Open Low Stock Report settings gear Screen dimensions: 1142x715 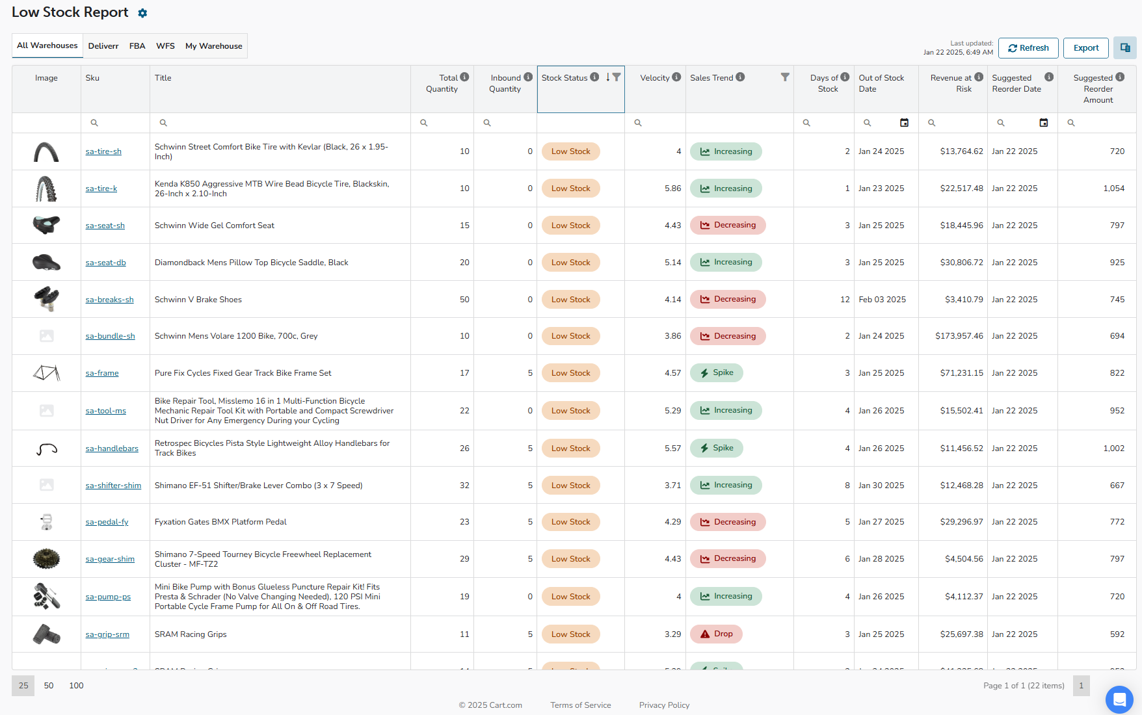click(x=142, y=13)
